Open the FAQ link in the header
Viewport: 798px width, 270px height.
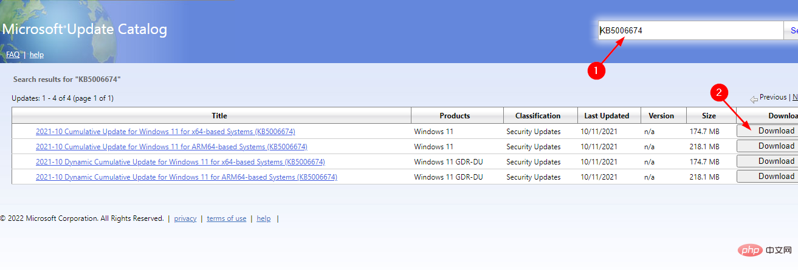tap(13, 55)
